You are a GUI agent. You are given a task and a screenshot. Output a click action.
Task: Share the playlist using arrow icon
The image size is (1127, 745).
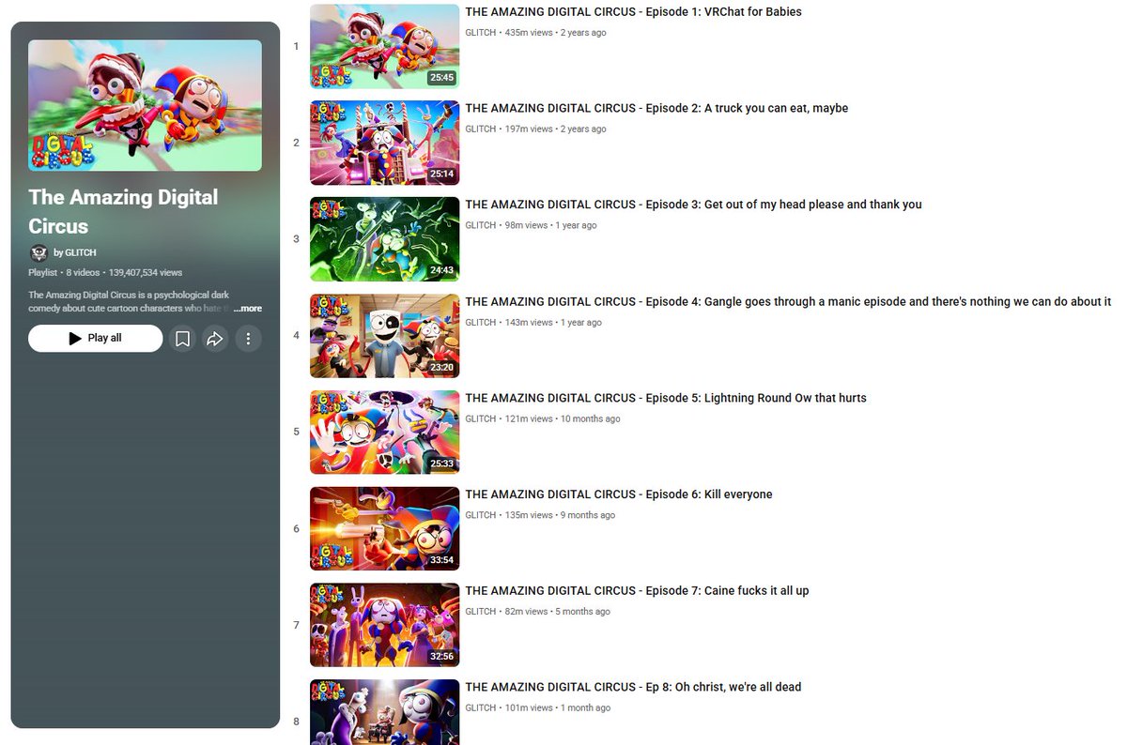click(x=215, y=339)
